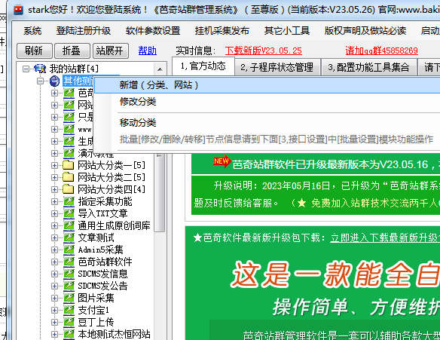Image resolution: width=440 pixels, height=340 pixels.
Task: Click the site icon next to SDCMS发公告
Action: coord(69,286)
